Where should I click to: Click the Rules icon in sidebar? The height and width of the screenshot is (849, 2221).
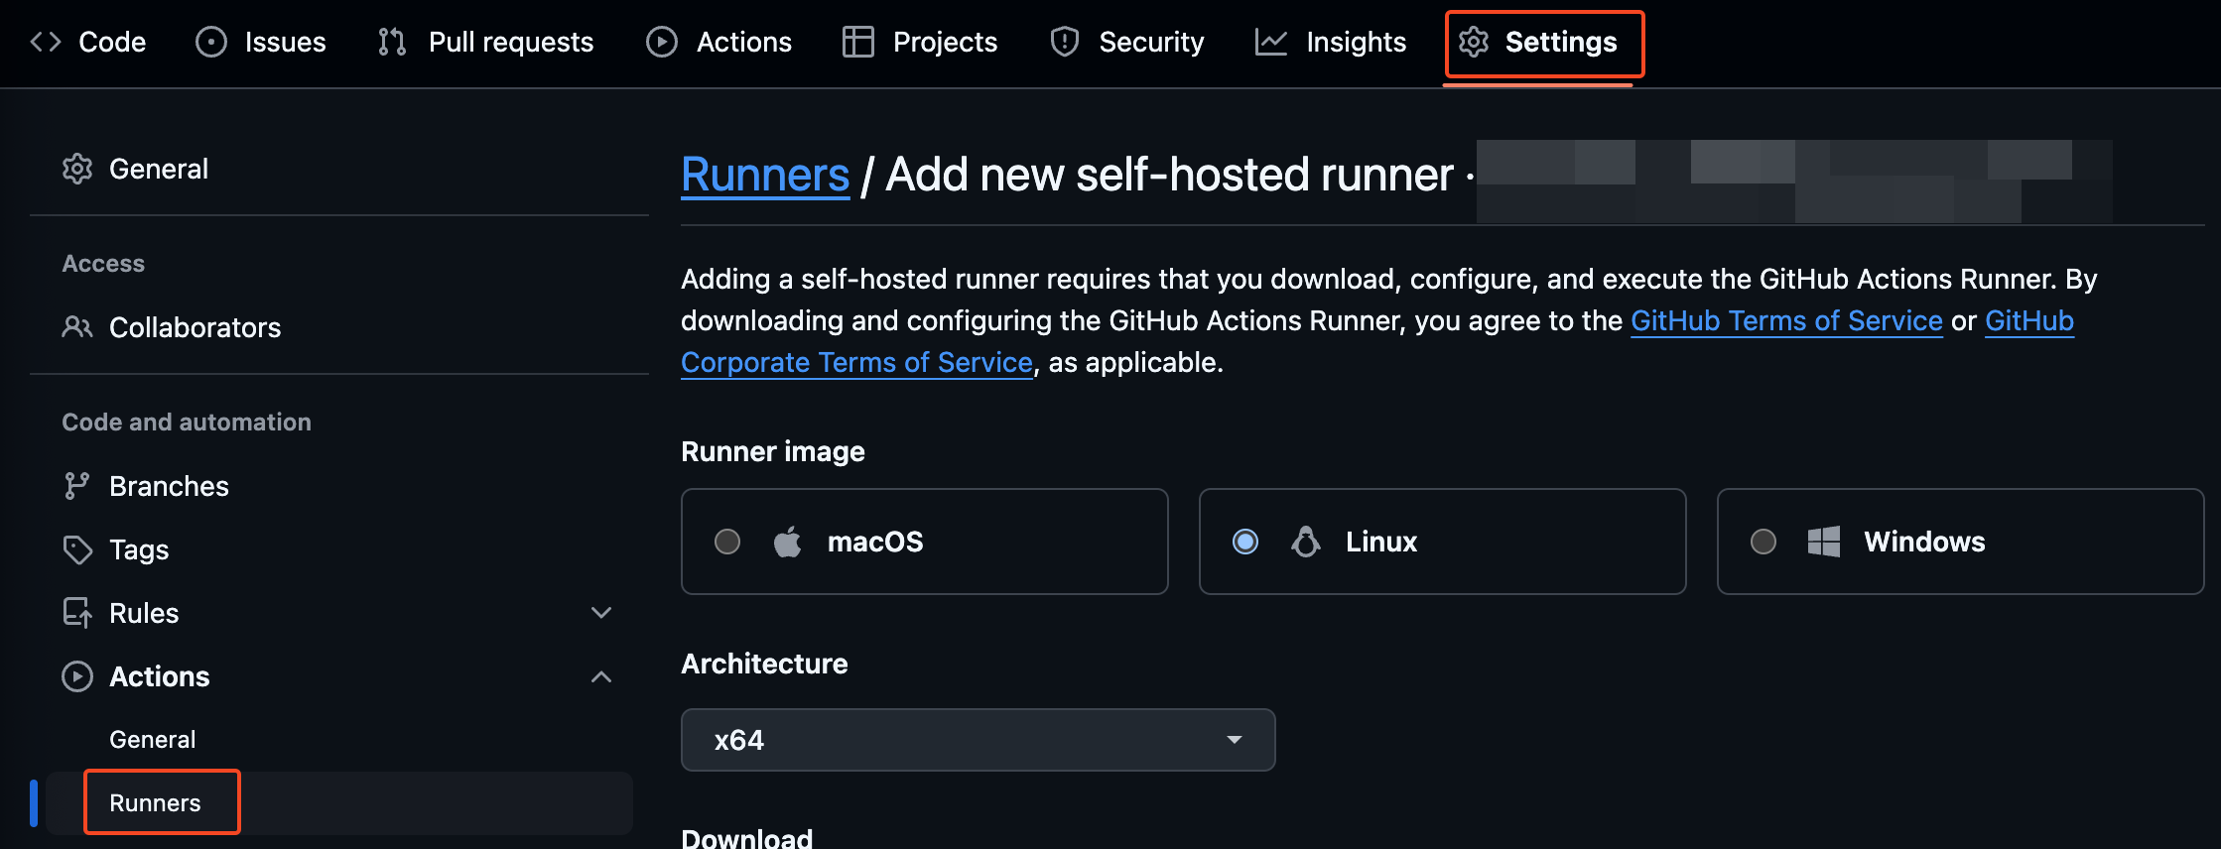click(x=77, y=613)
